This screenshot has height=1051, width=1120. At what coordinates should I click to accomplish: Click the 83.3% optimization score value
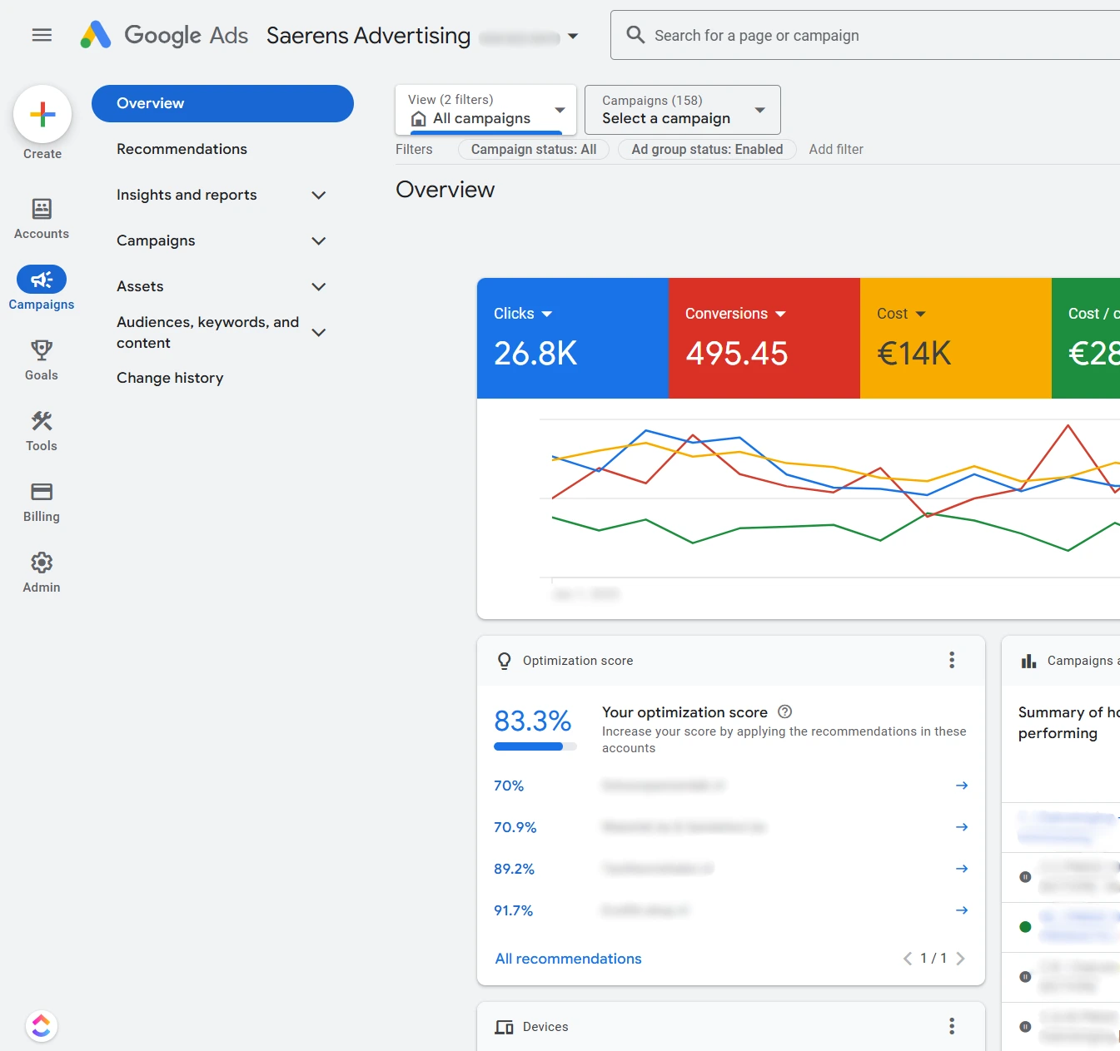point(533,721)
